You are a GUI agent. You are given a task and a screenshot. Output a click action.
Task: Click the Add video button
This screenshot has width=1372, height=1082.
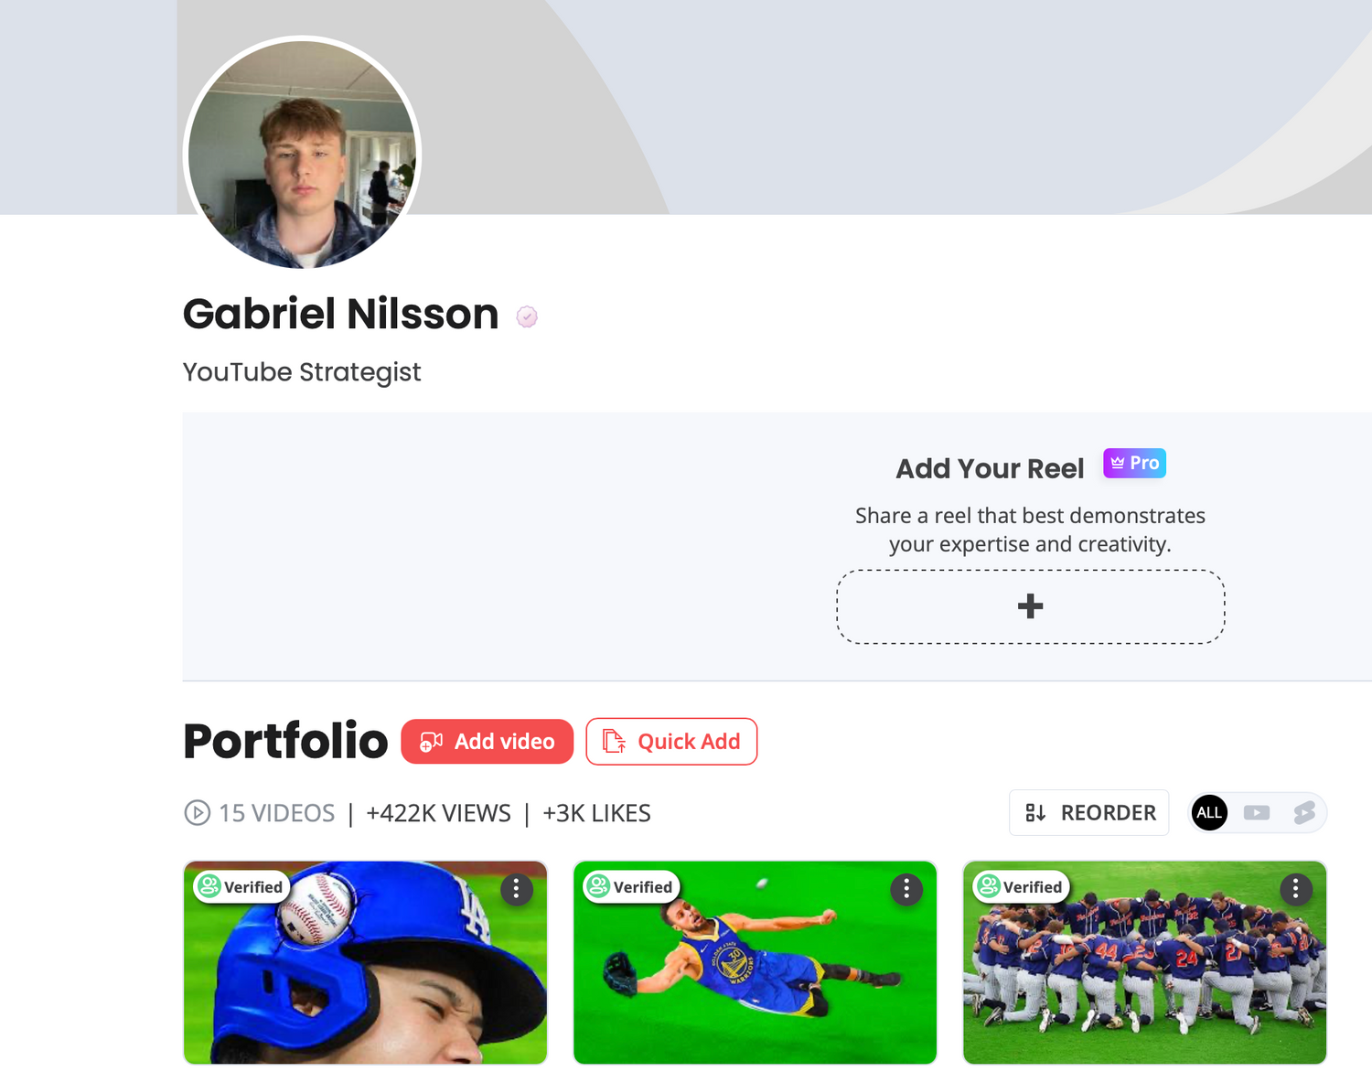point(488,742)
